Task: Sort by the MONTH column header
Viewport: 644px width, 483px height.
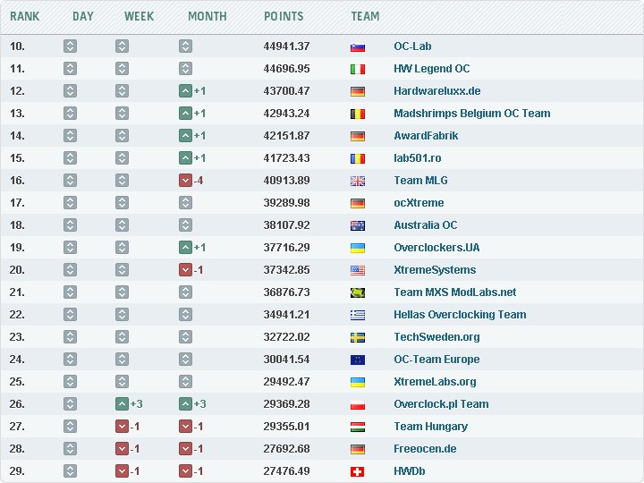Action: point(207,16)
